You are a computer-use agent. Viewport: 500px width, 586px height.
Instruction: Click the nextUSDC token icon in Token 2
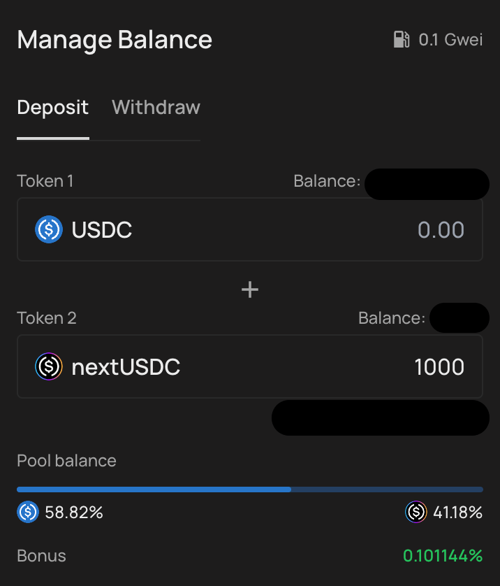coord(49,366)
